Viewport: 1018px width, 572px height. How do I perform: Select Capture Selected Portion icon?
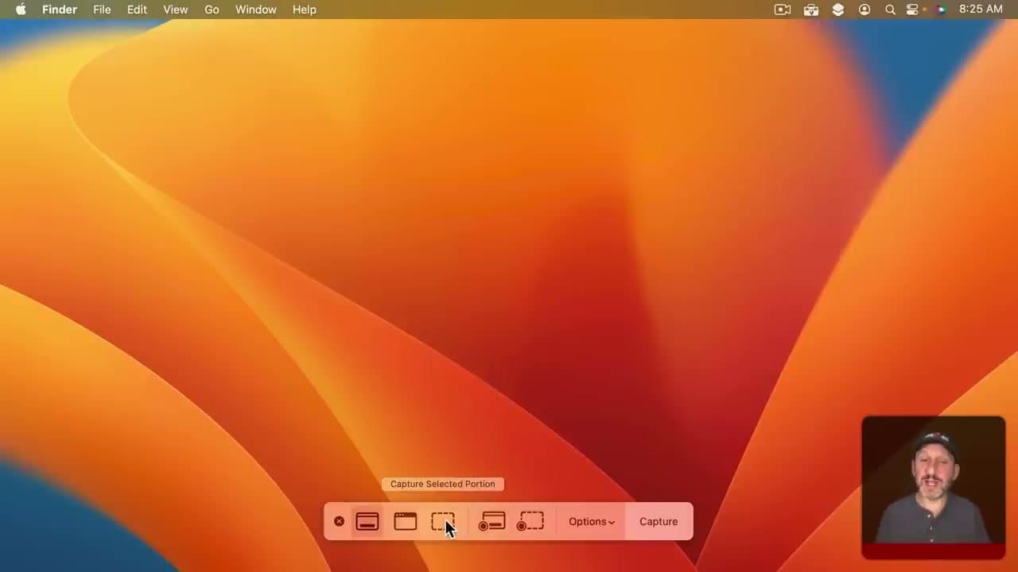(443, 522)
